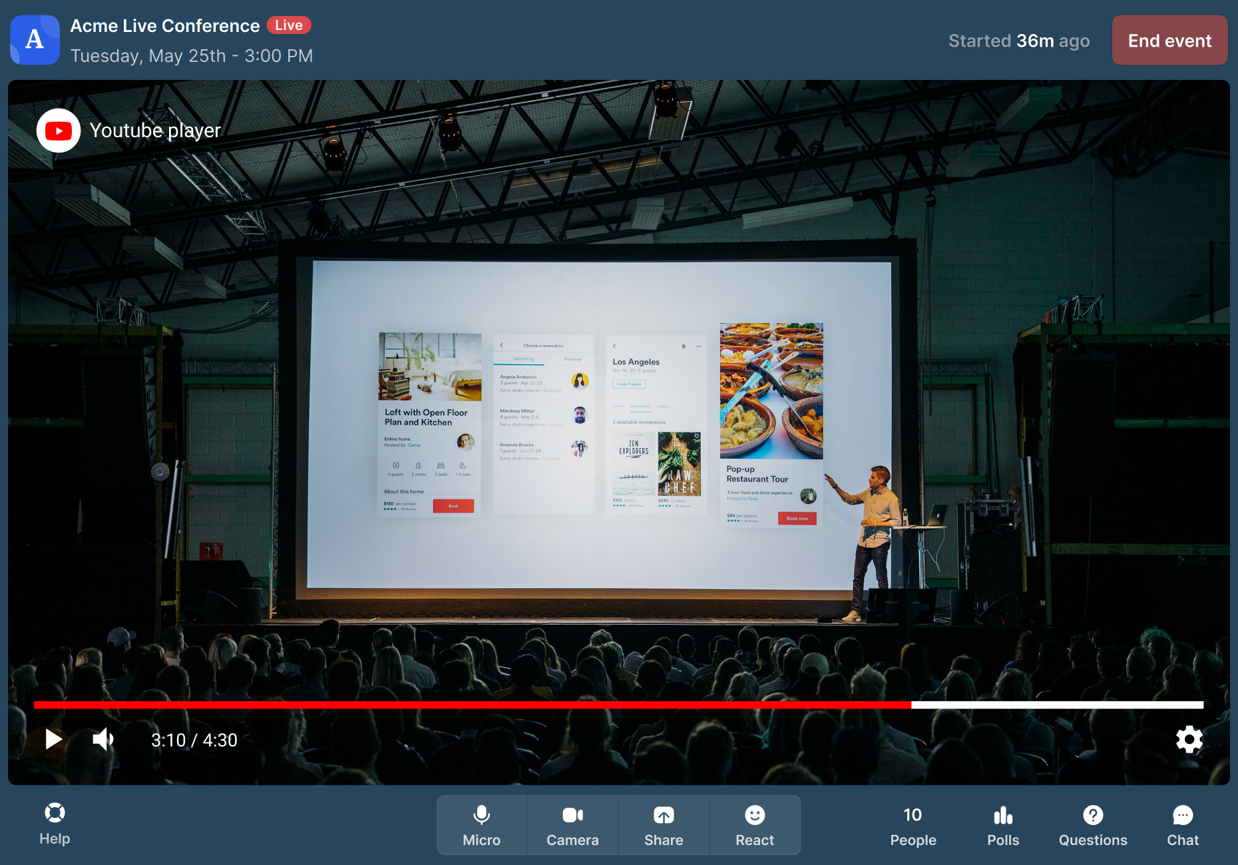The image size is (1238, 865).
Task: Click the YouTube logo icon
Action: 59,131
